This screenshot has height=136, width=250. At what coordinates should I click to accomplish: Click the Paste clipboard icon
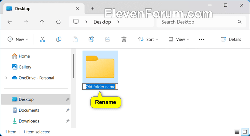[75, 39]
